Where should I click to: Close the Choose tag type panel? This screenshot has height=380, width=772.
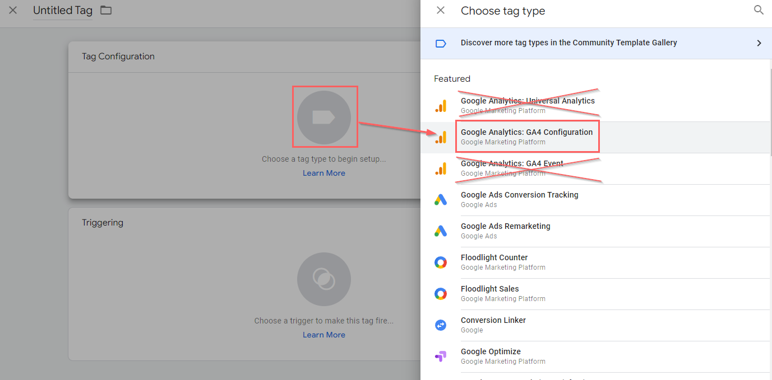click(441, 10)
